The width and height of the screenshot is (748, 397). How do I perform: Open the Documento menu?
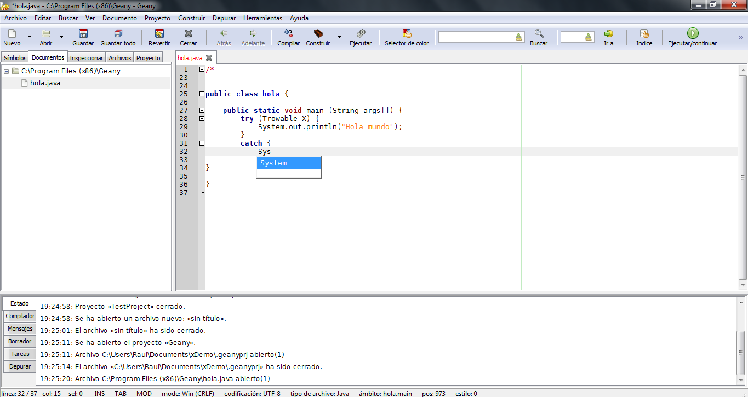[x=119, y=18]
